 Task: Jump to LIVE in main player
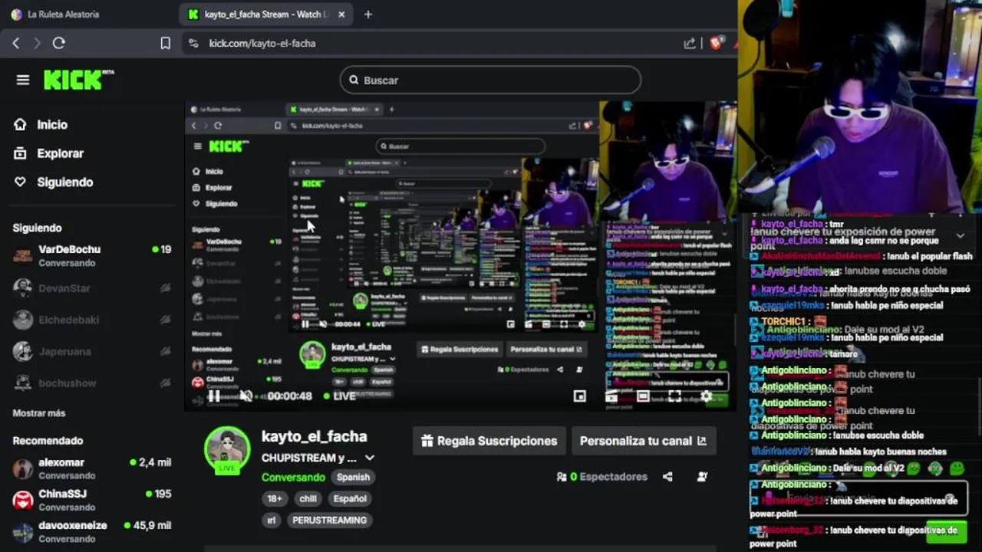tap(340, 396)
